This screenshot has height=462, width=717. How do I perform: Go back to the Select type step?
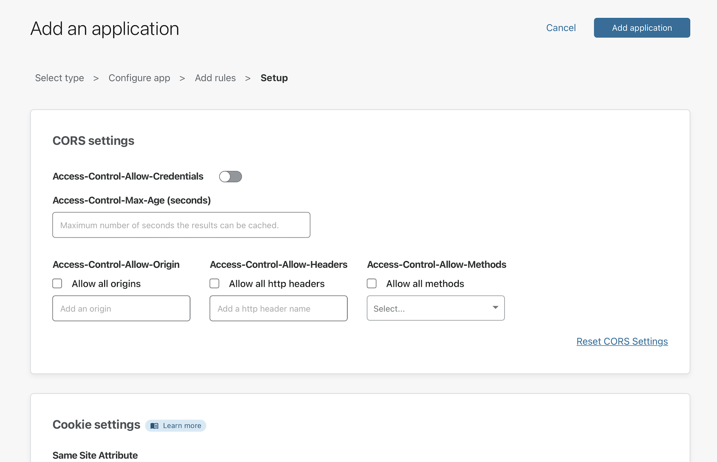[59, 78]
